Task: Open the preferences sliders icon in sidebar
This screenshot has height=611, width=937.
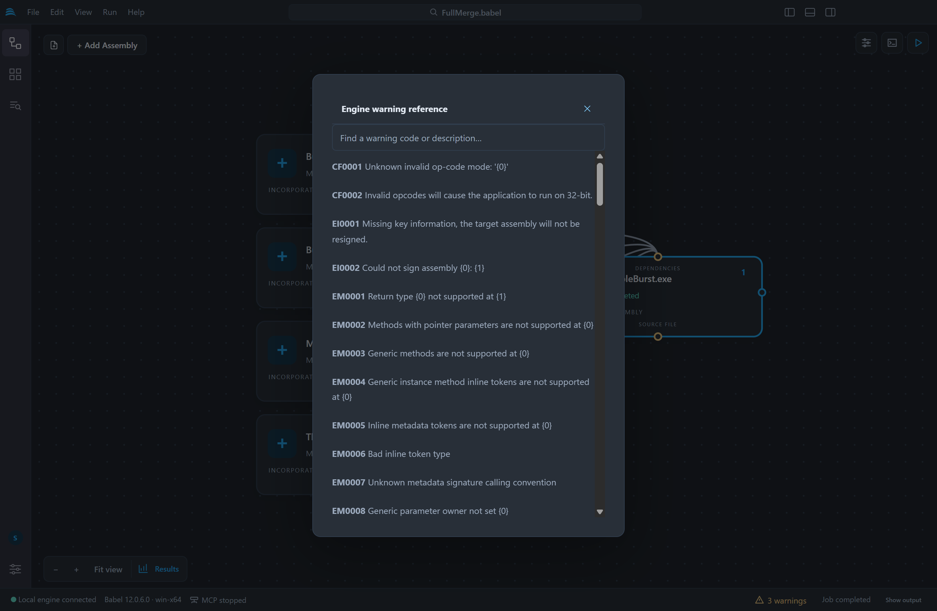Action: [x=15, y=569]
